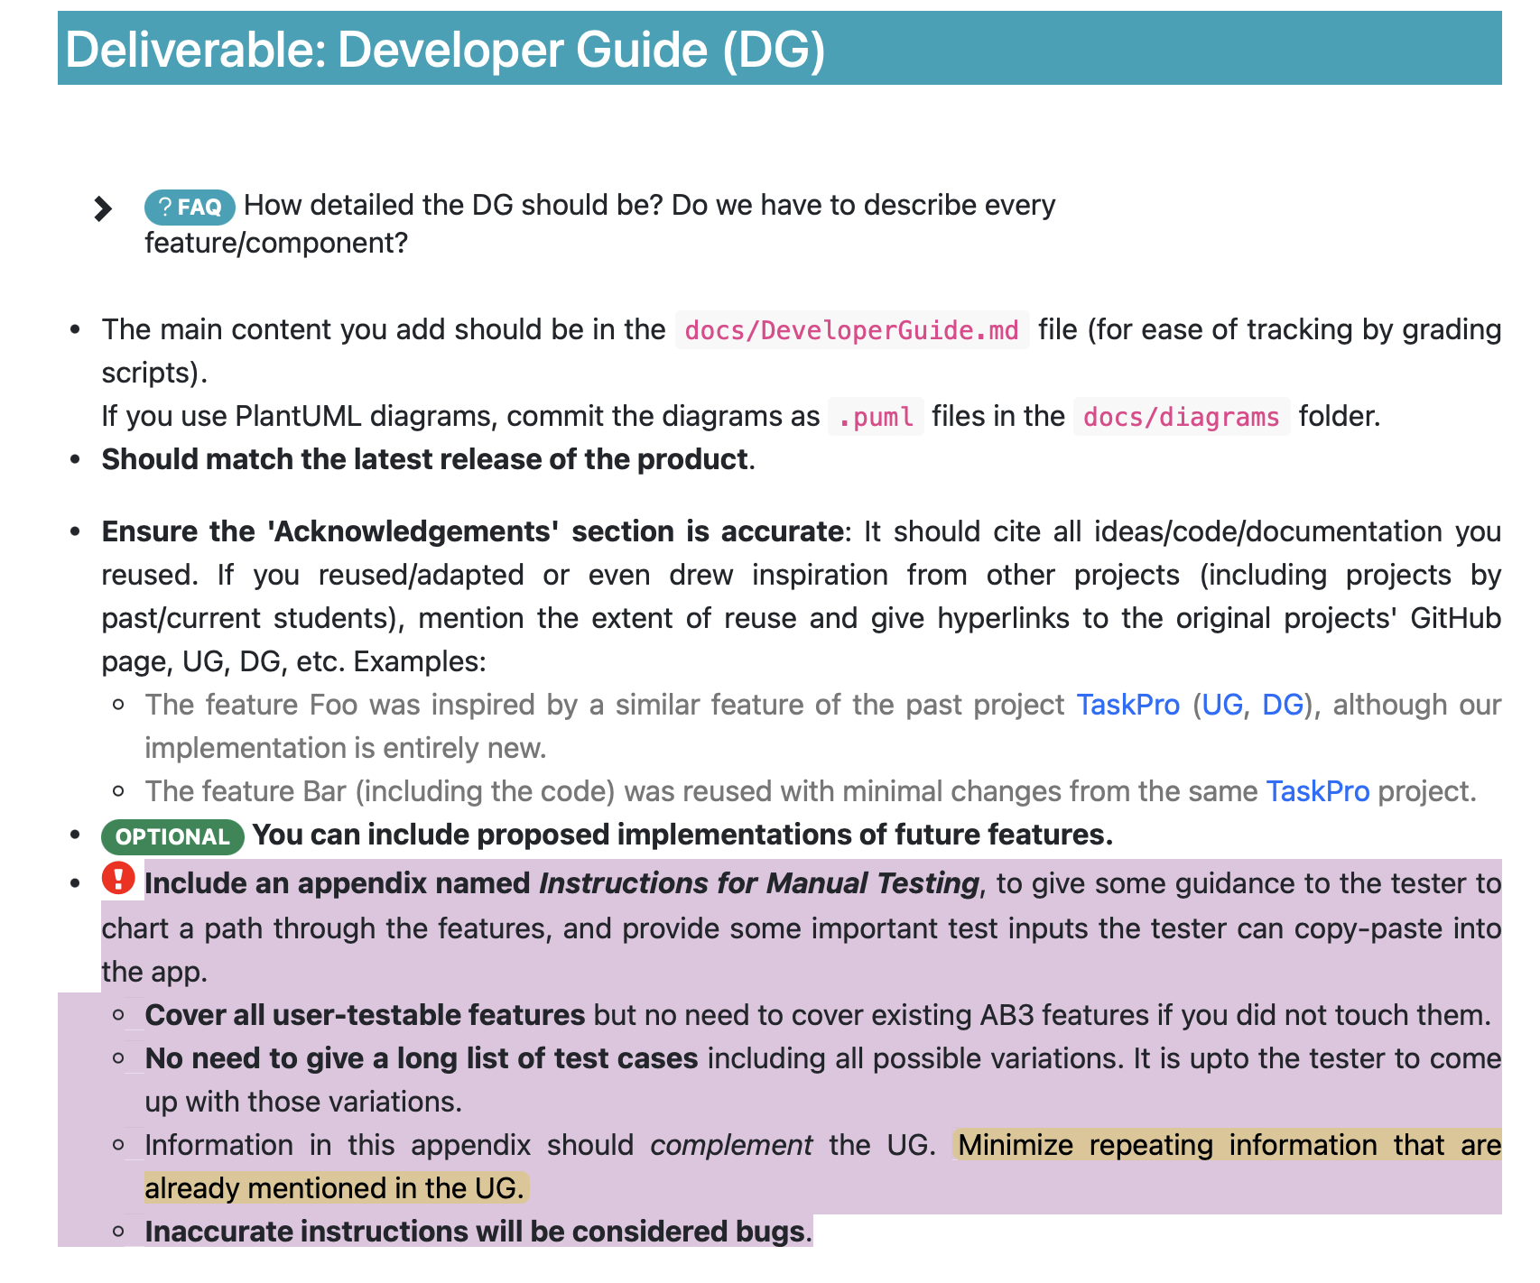The image size is (1540, 1283).
Task: Click "Ensure the 'Acknowledgements' section is accurate" text
Action: [x=472, y=531]
